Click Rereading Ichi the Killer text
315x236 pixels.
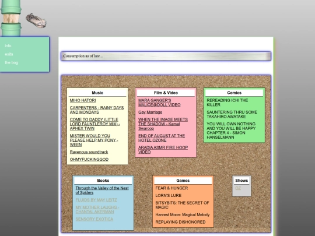point(228,103)
